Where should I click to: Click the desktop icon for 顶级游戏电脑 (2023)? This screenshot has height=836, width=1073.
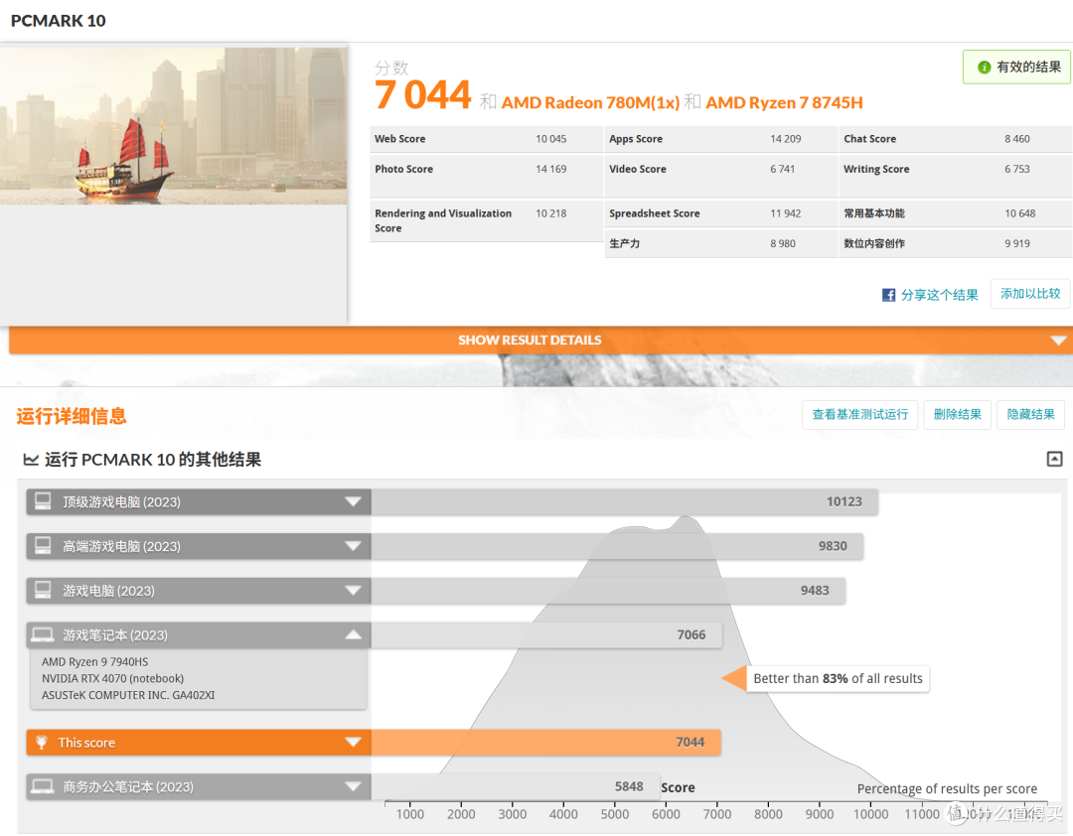click(43, 501)
